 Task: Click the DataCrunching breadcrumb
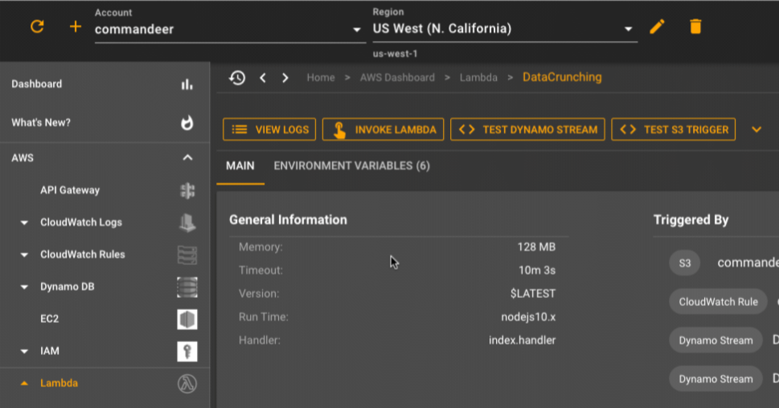[x=562, y=77]
